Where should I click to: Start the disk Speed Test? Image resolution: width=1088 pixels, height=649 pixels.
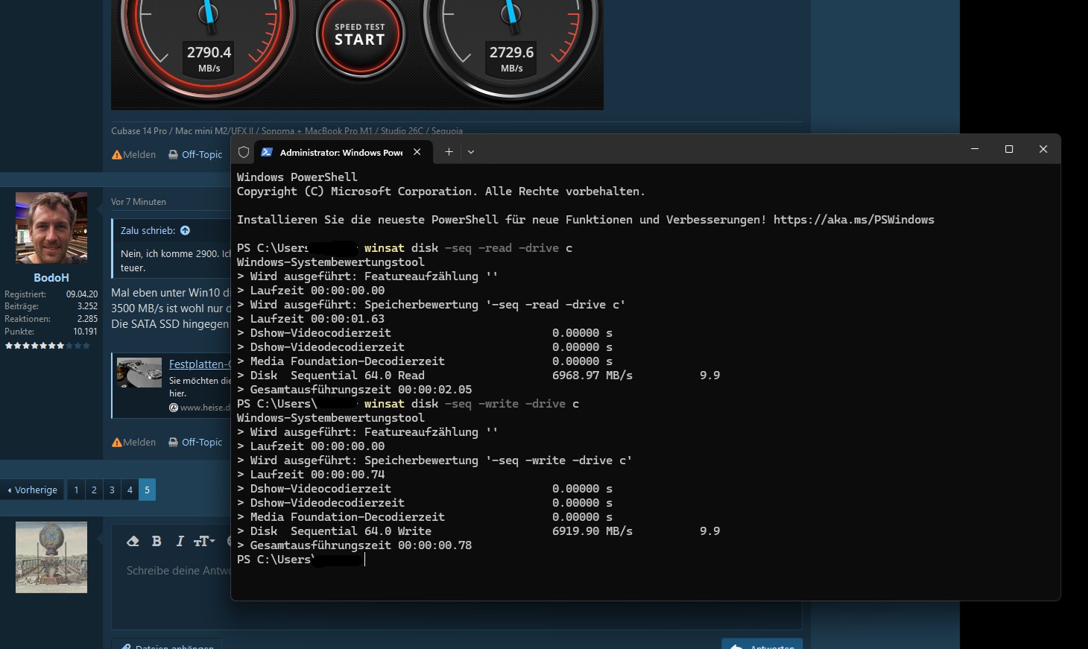click(x=360, y=36)
